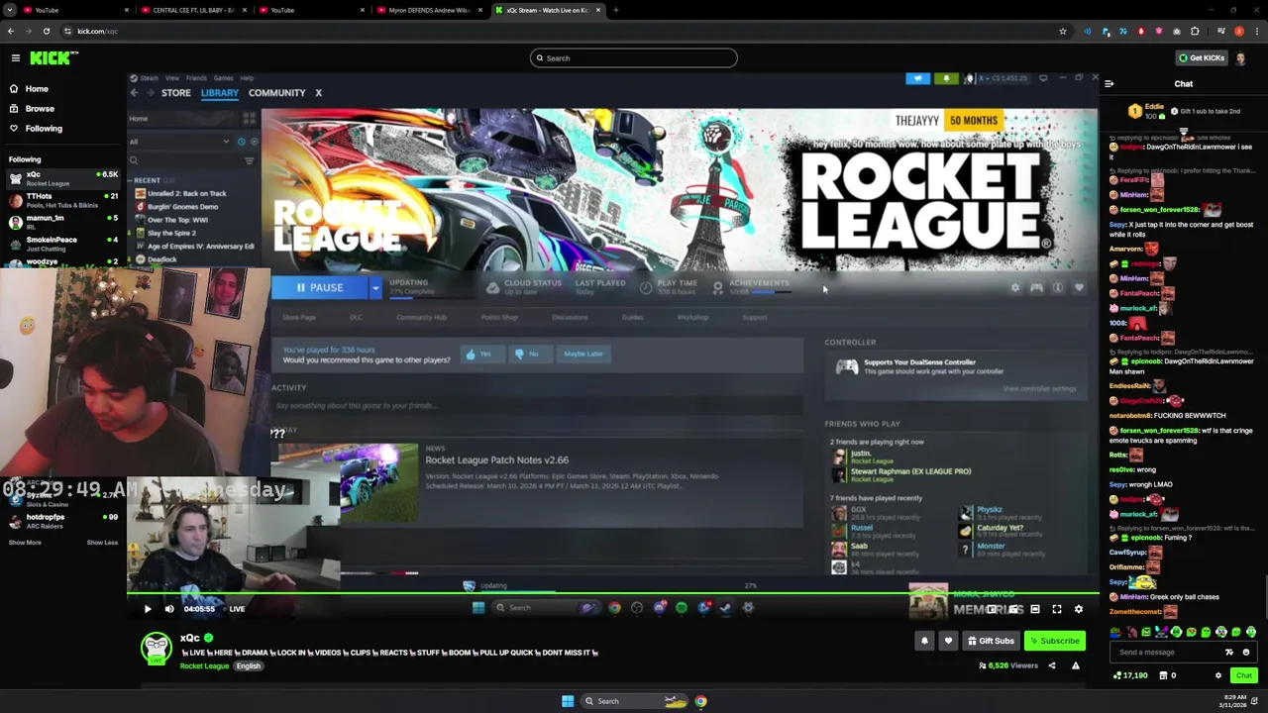
Task: Open the chat settings gear icon
Action: click(1218, 675)
